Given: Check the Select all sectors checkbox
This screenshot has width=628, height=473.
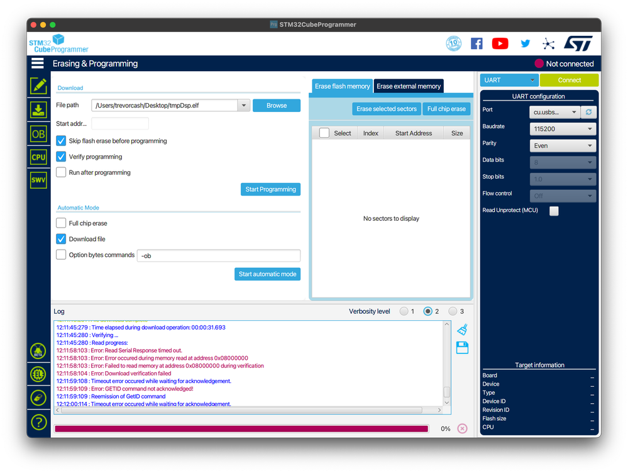Looking at the screenshot, I should point(324,133).
